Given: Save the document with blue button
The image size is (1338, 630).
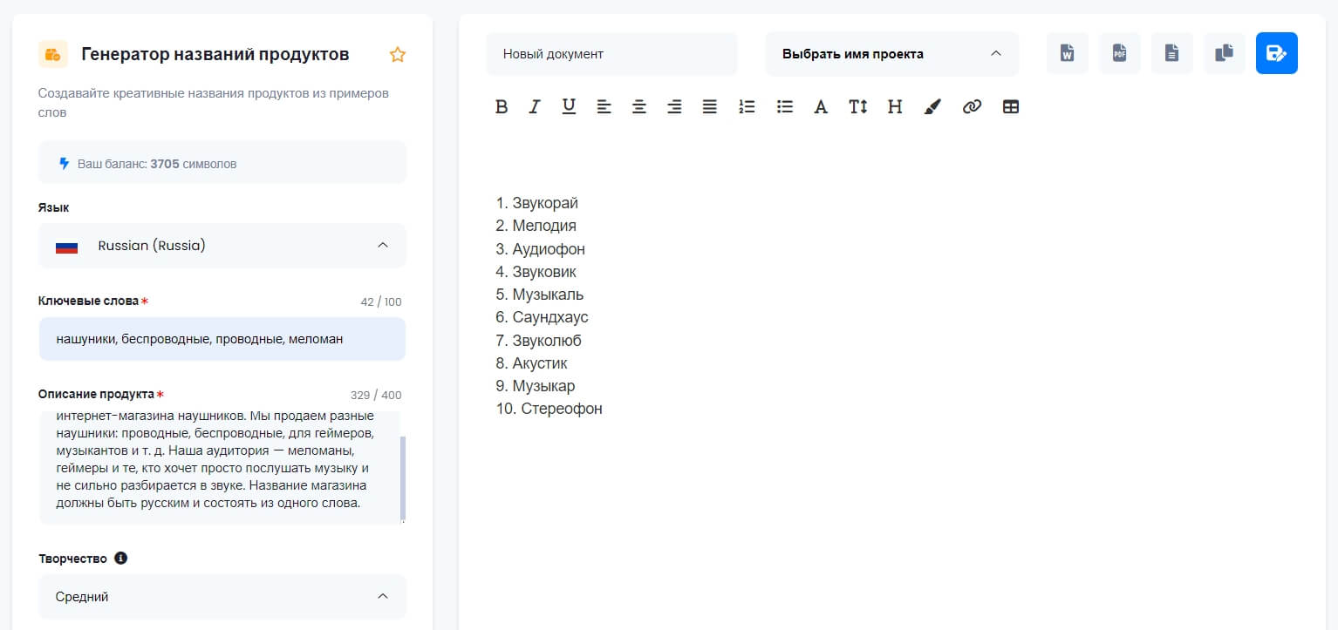Looking at the screenshot, I should point(1276,53).
